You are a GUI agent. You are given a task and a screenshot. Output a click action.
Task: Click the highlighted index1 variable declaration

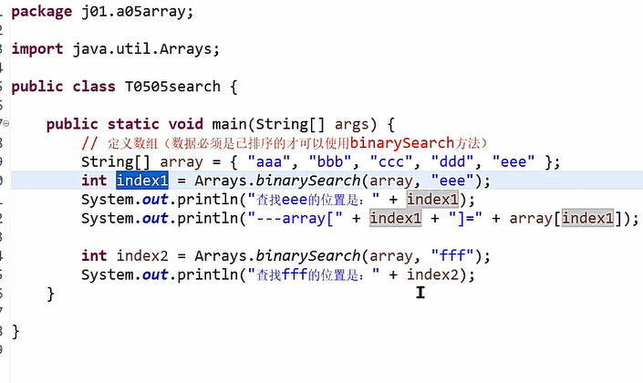pyautogui.click(x=142, y=181)
